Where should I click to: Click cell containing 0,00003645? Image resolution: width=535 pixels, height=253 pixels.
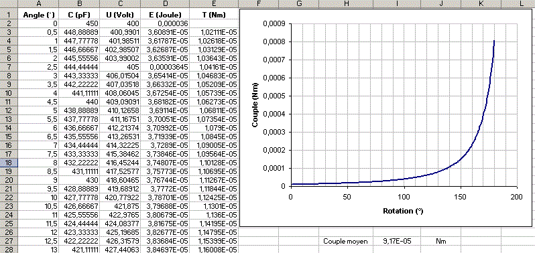click(164, 67)
